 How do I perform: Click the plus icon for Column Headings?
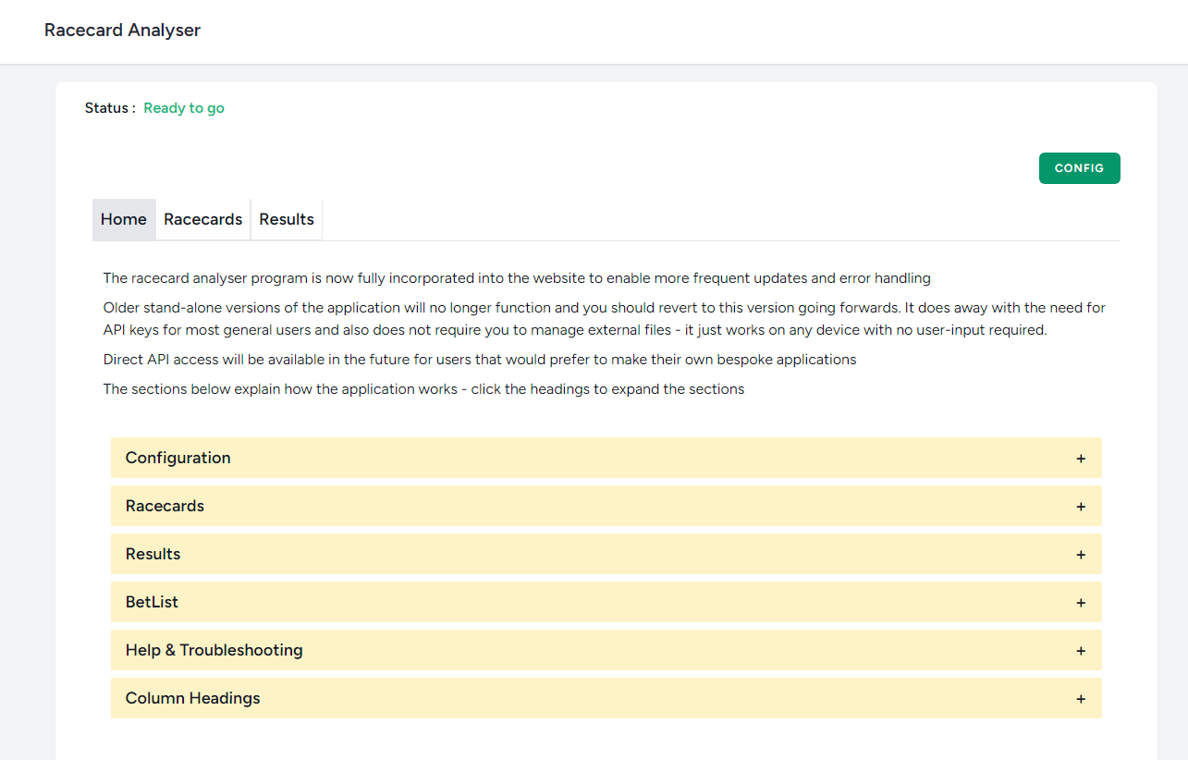tap(1081, 699)
